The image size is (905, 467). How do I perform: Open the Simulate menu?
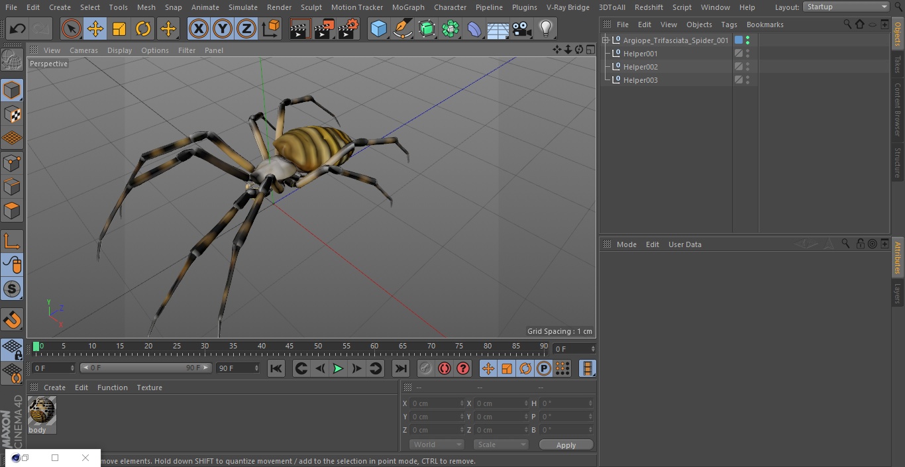243,7
